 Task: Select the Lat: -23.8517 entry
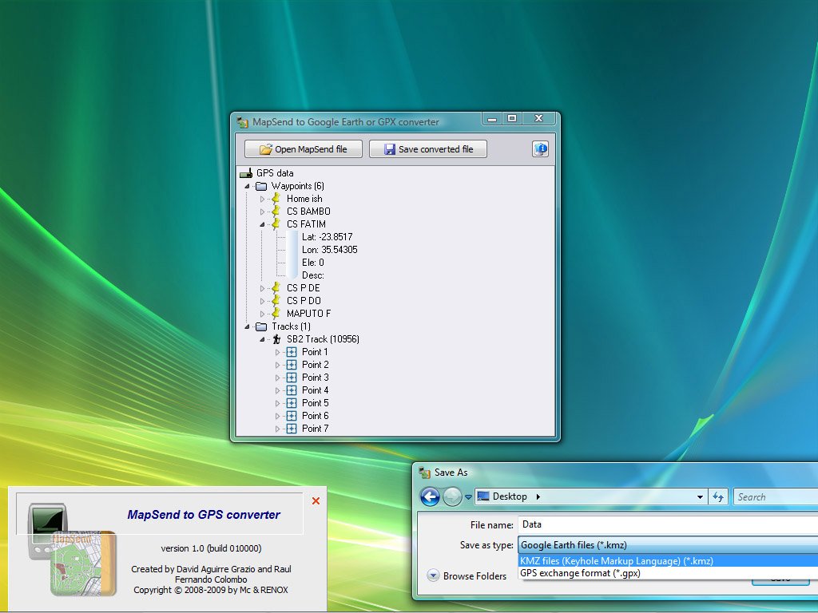[327, 236]
